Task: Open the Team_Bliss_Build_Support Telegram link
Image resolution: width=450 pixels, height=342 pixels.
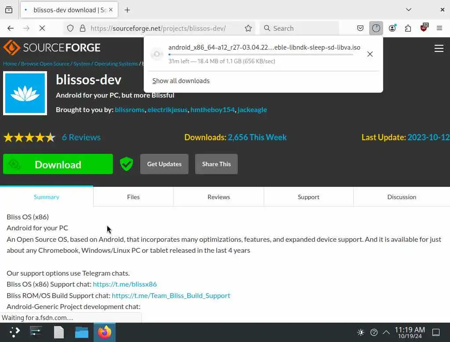Action: click(x=171, y=295)
